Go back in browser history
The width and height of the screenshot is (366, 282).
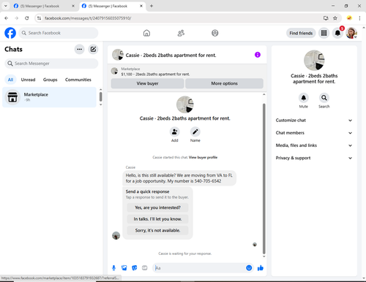[x=7, y=18]
